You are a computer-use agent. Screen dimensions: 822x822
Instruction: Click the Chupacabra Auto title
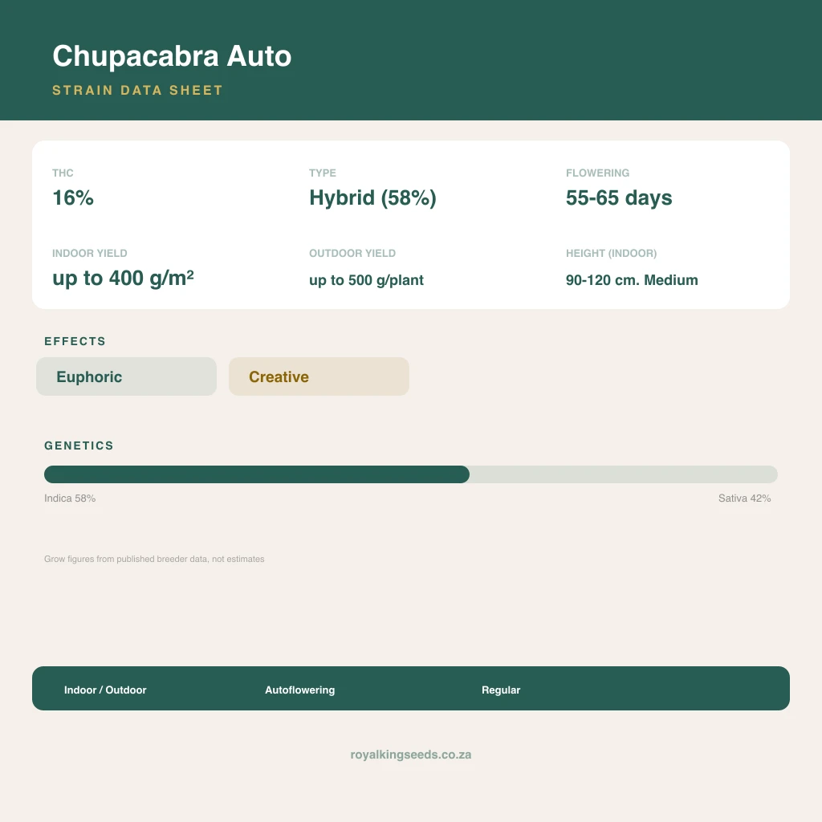tap(172, 56)
